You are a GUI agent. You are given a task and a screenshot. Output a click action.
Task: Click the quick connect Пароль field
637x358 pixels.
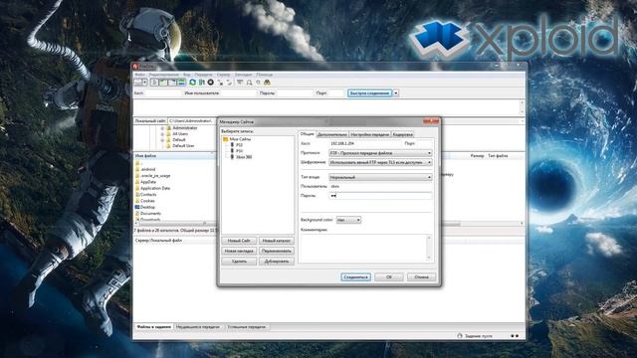(x=295, y=93)
